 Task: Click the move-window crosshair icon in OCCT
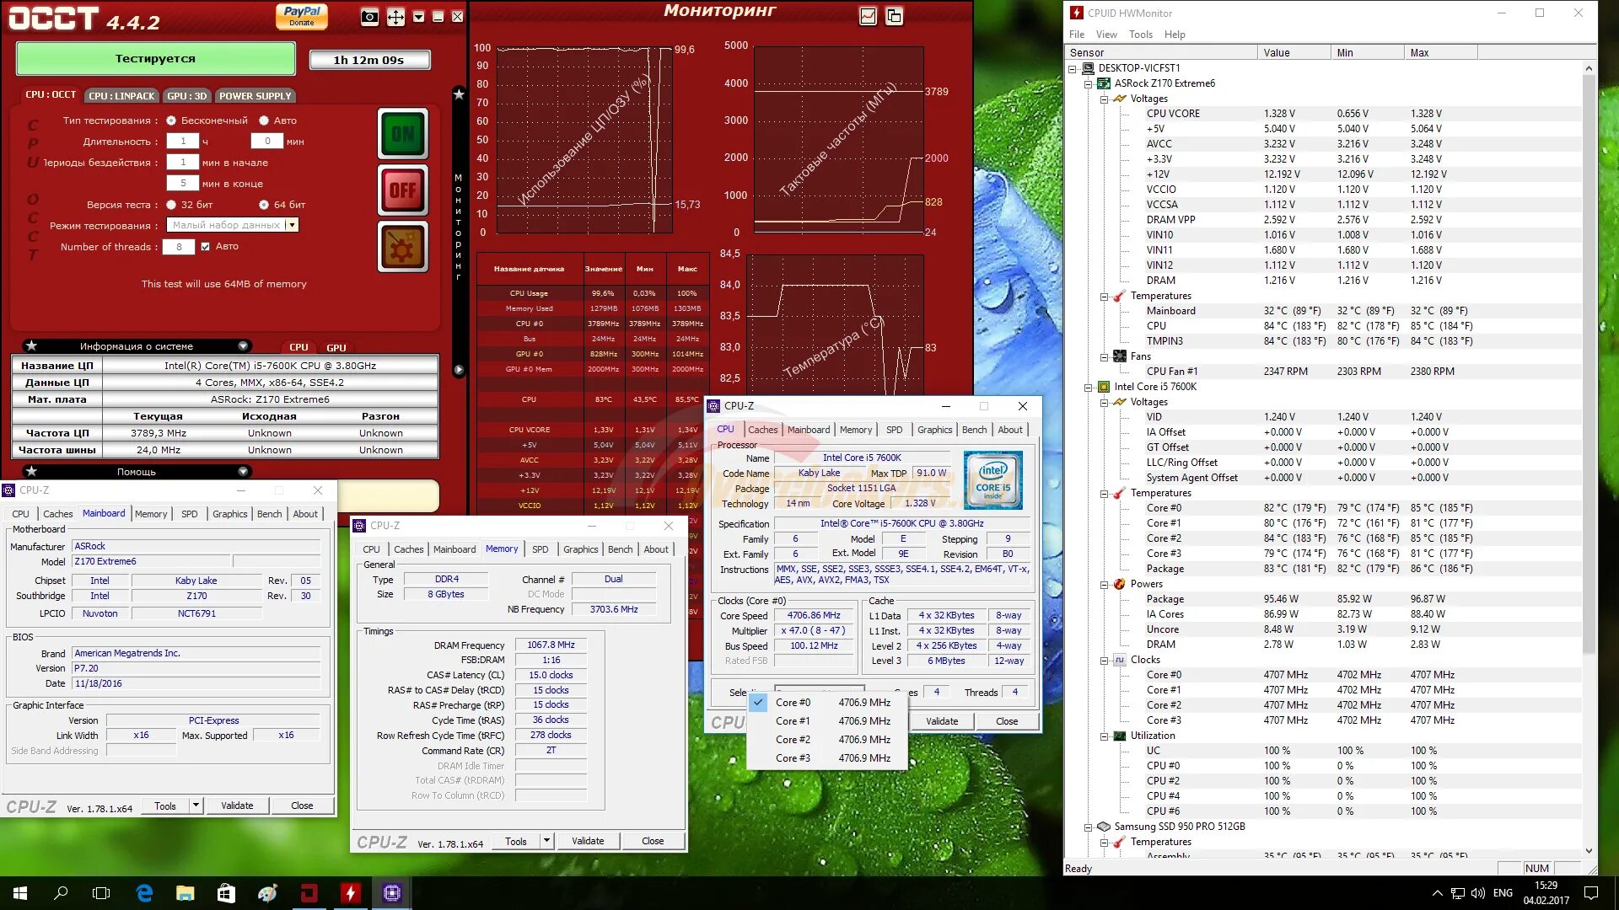click(395, 17)
